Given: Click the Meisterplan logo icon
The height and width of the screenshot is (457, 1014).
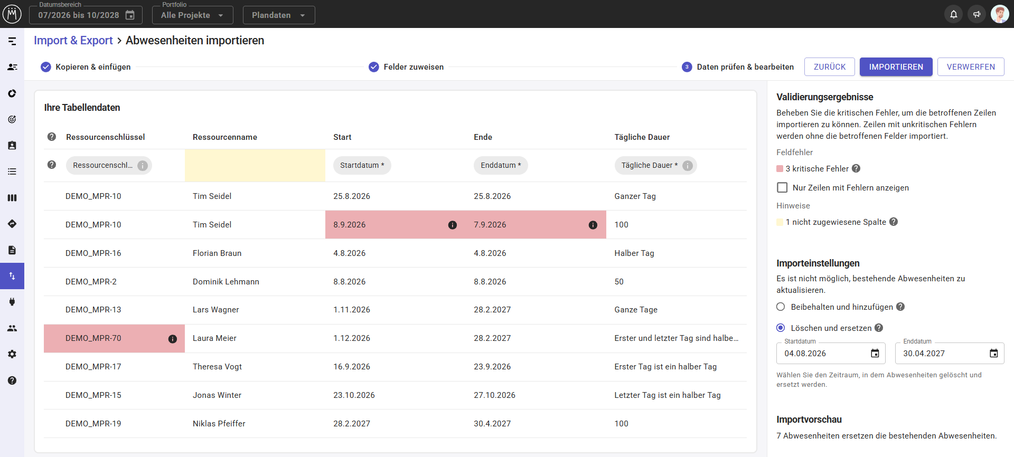Looking at the screenshot, I should 12,14.
